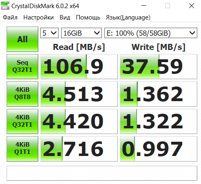Image resolution: width=201 pixels, height=184 pixels.
Task: Open the Язык(Language) menu
Action: pos(128,17)
